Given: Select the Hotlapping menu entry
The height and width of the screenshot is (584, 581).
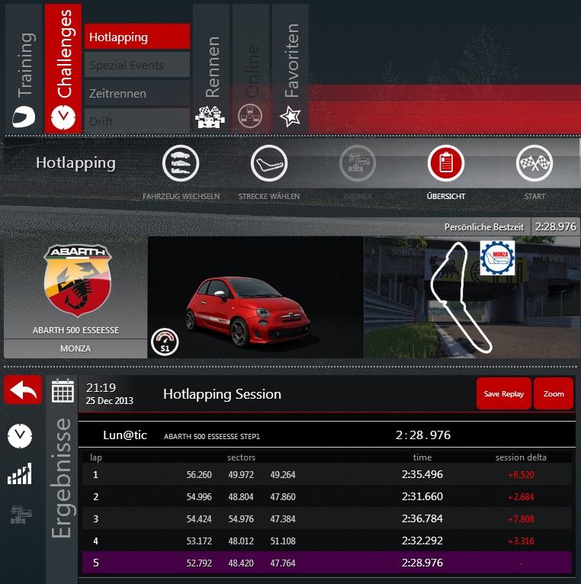Looking at the screenshot, I should click(x=137, y=37).
